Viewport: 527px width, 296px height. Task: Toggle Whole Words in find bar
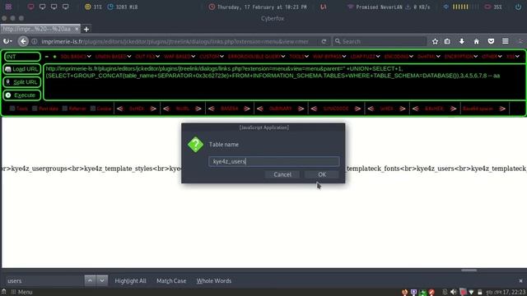[214, 281]
